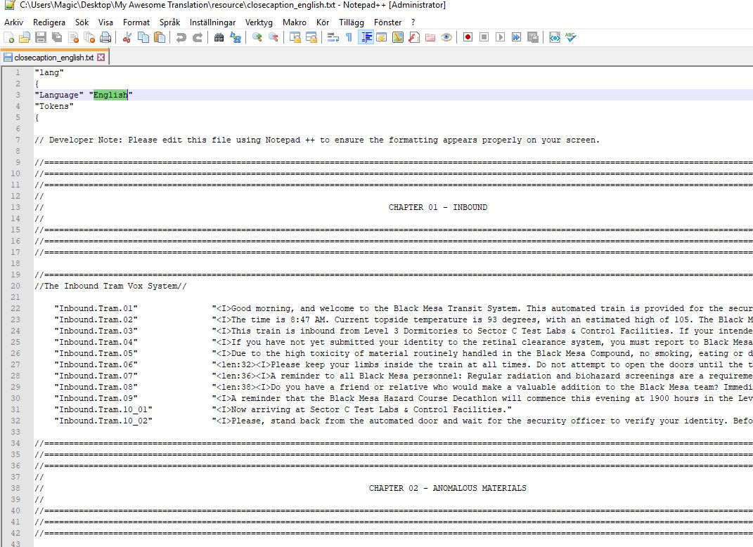Toggle show all characters pilcrow icon
Image resolution: width=753 pixels, height=547 pixels.
point(349,37)
